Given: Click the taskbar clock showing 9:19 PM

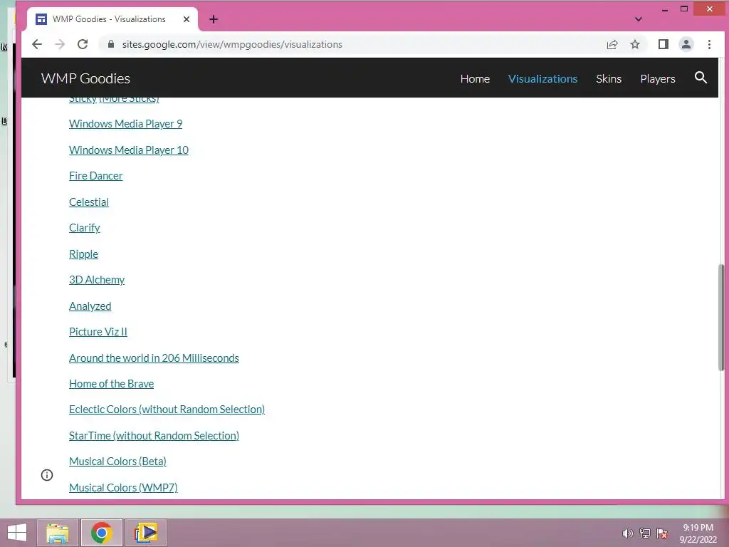Looking at the screenshot, I should pyautogui.click(x=698, y=533).
